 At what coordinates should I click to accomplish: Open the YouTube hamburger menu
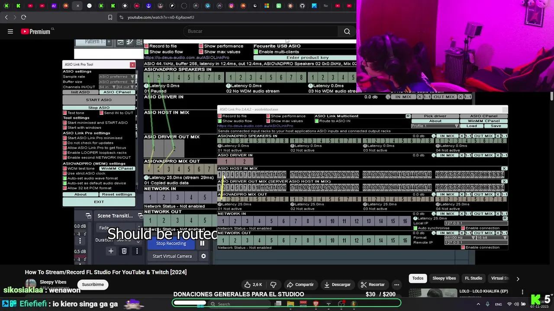tap(10, 31)
